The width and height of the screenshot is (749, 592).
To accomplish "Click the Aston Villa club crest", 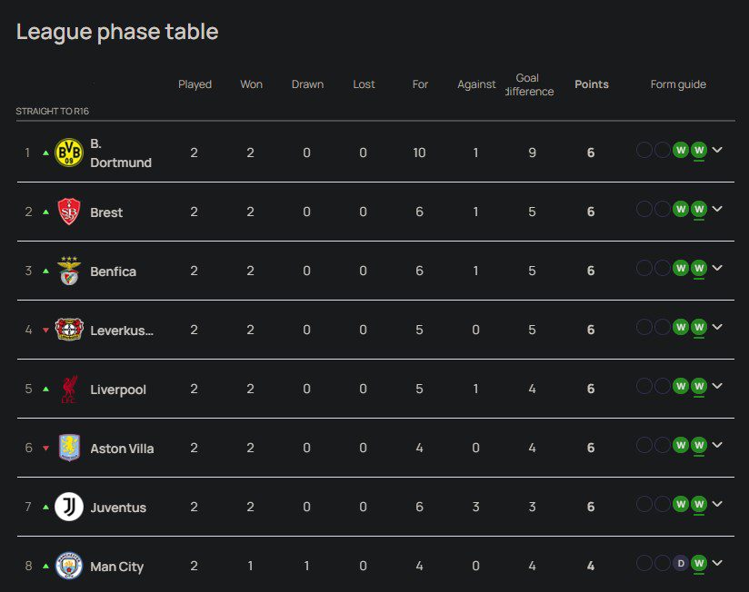I will (x=69, y=448).
